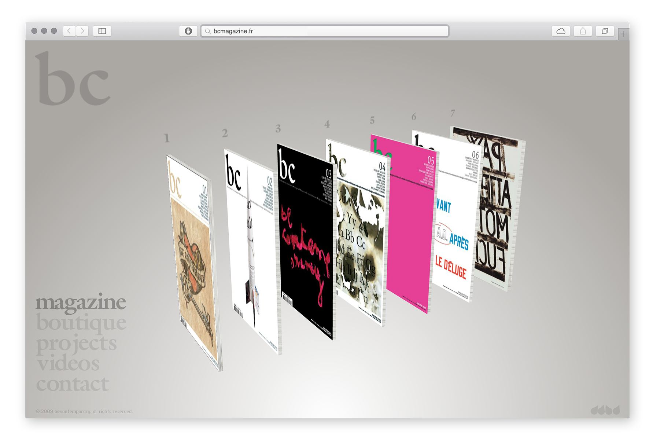Click the Safari back arrow button

69,31
